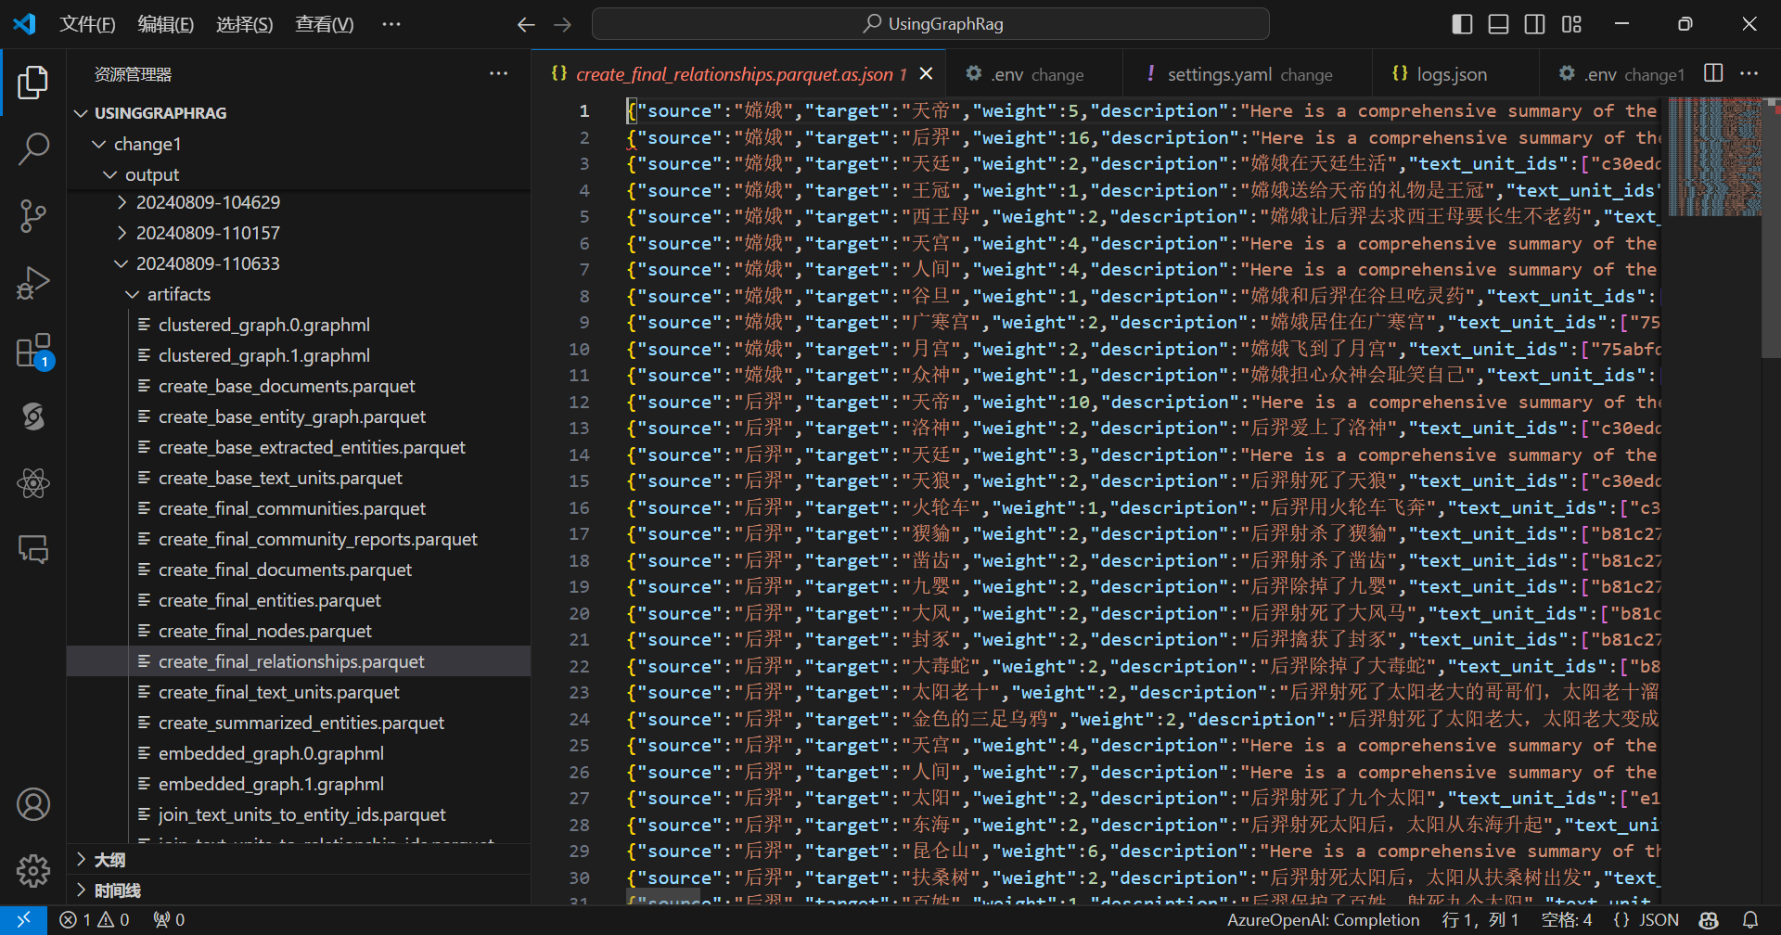Image resolution: width=1781 pixels, height=935 pixels.
Task: Click the UsingGraphRag command center search box
Action: 930,24
